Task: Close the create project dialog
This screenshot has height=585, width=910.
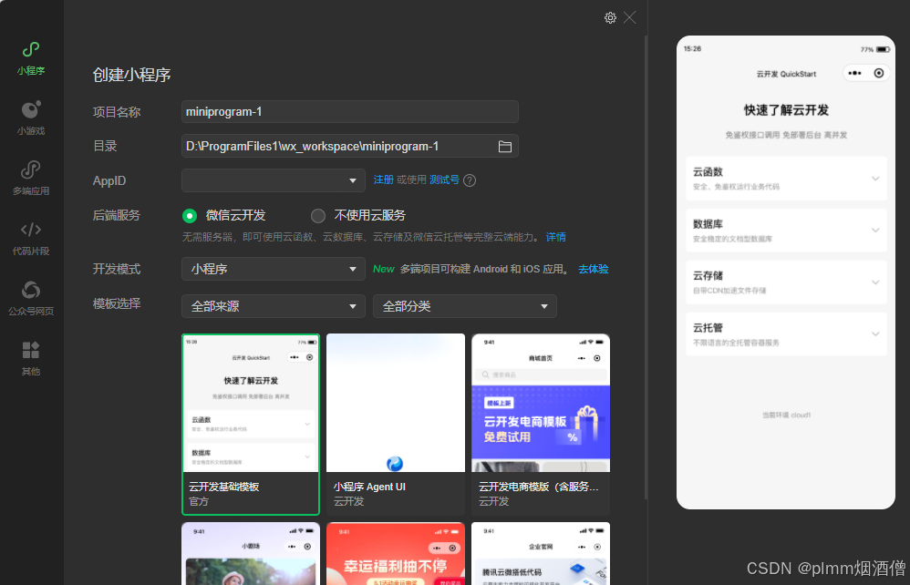Action: [630, 18]
